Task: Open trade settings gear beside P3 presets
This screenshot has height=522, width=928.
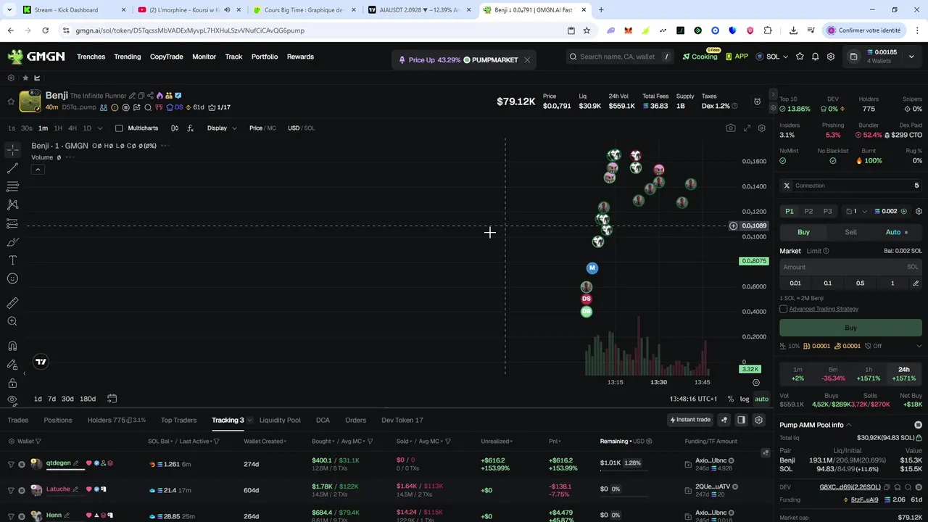Action: [919, 212]
